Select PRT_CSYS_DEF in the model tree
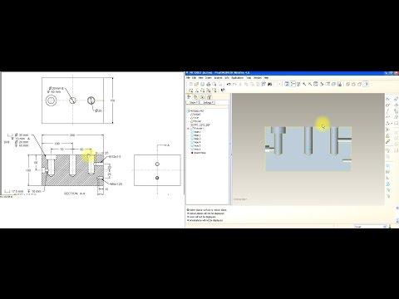The width and height of the screenshot is (399, 299). [x=200, y=125]
